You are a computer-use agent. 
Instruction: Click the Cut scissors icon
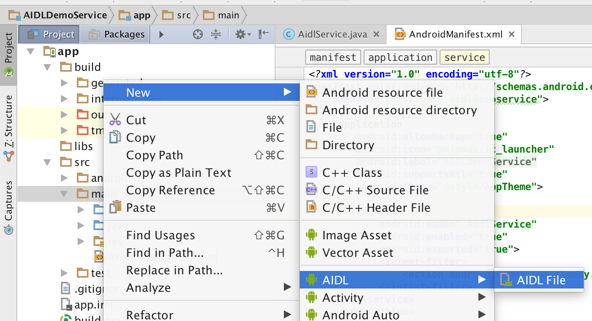pyautogui.click(x=115, y=120)
